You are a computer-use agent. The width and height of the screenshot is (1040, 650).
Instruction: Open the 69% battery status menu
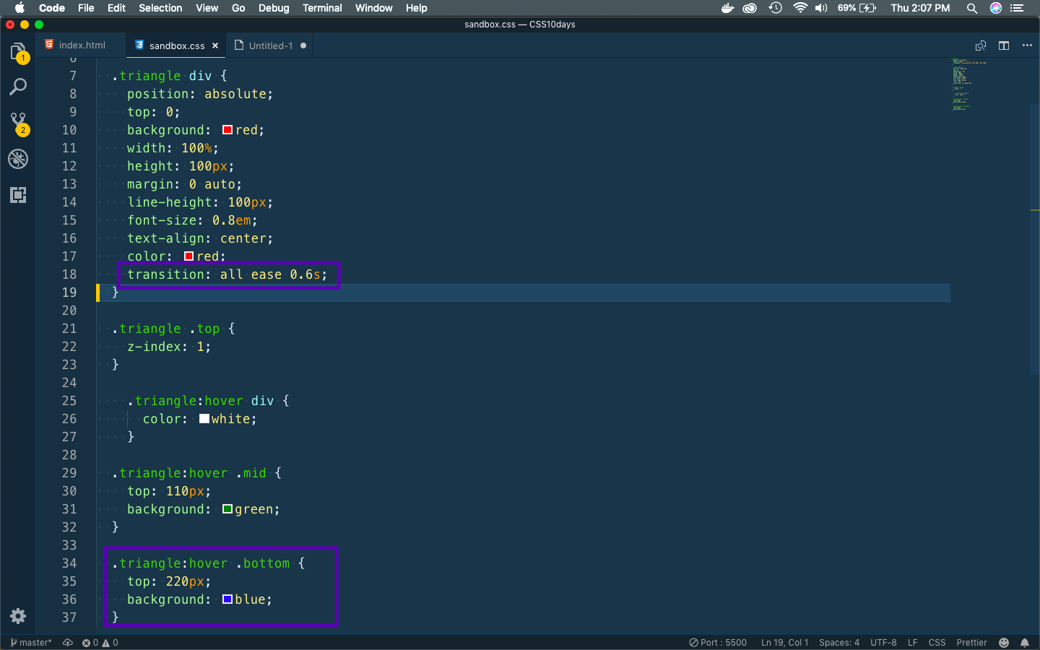click(x=857, y=8)
